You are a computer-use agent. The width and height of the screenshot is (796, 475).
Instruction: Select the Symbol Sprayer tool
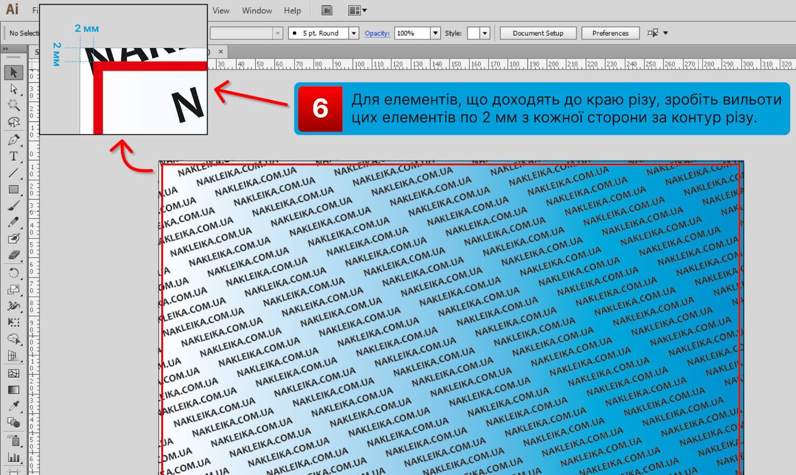(x=14, y=441)
